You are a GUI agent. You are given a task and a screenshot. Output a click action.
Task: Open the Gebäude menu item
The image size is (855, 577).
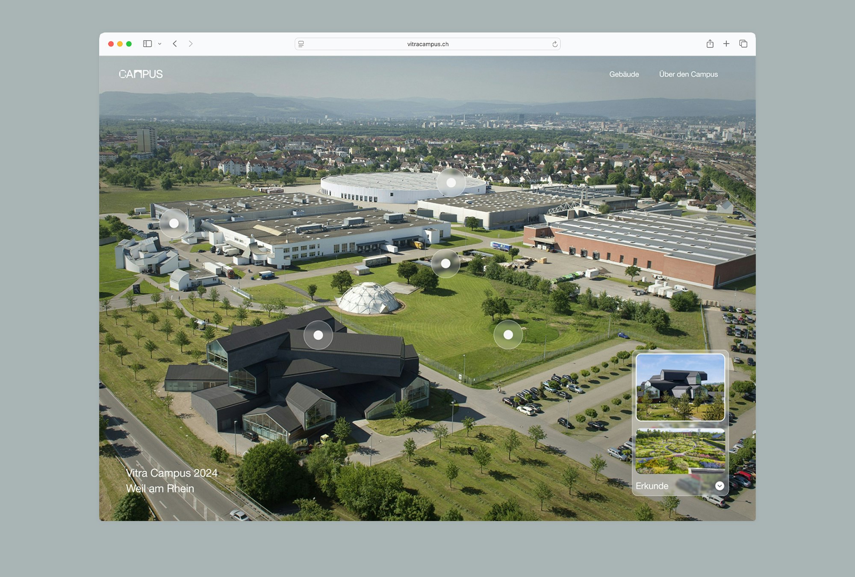pyautogui.click(x=624, y=74)
